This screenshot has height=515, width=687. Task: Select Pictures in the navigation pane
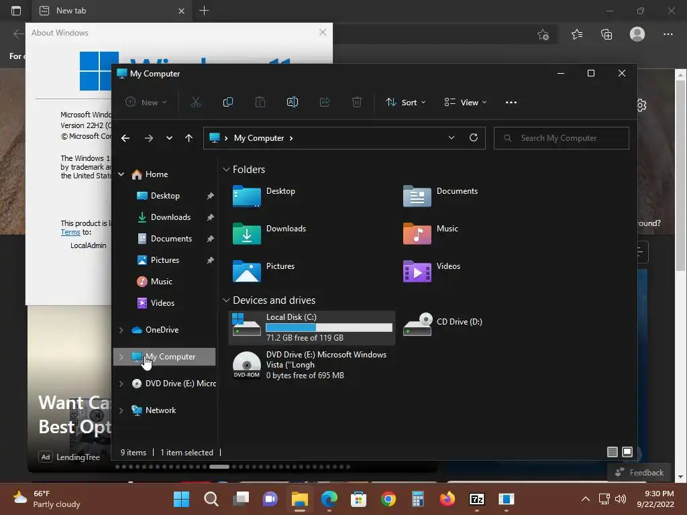click(165, 260)
